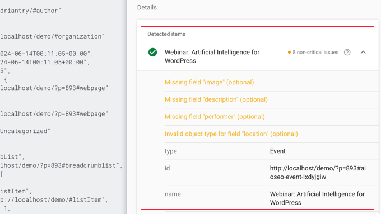This screenshot has height=214, width=381.
Task: Open the 8 non-critical issues label
Action: tap(315, 52)
